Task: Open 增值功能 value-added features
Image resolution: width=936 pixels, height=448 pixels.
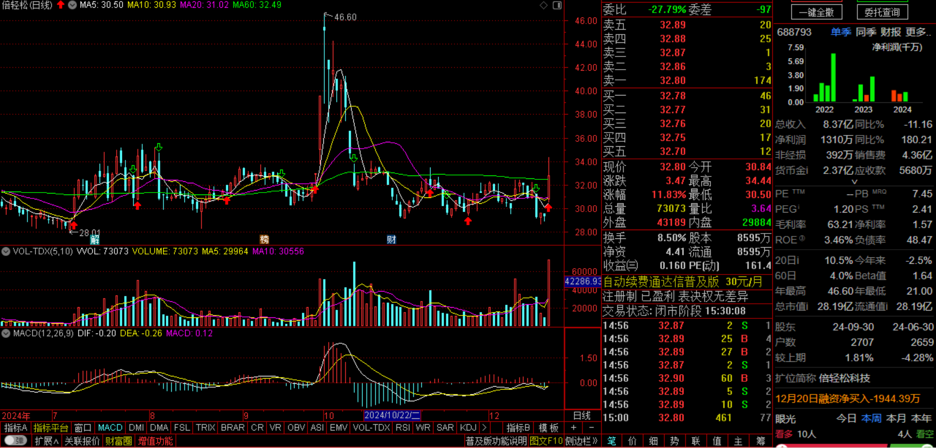Action: coord(156,441)
